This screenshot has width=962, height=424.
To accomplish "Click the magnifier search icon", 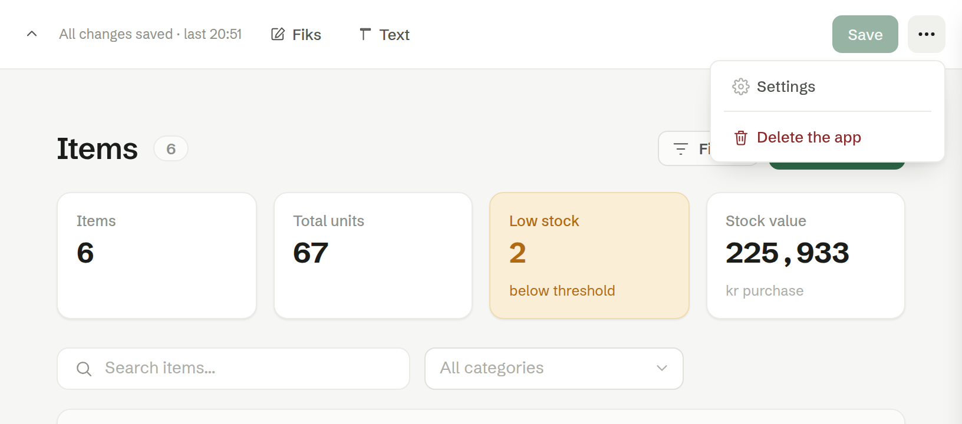I will pyautogui.click(x=84, y=369).
